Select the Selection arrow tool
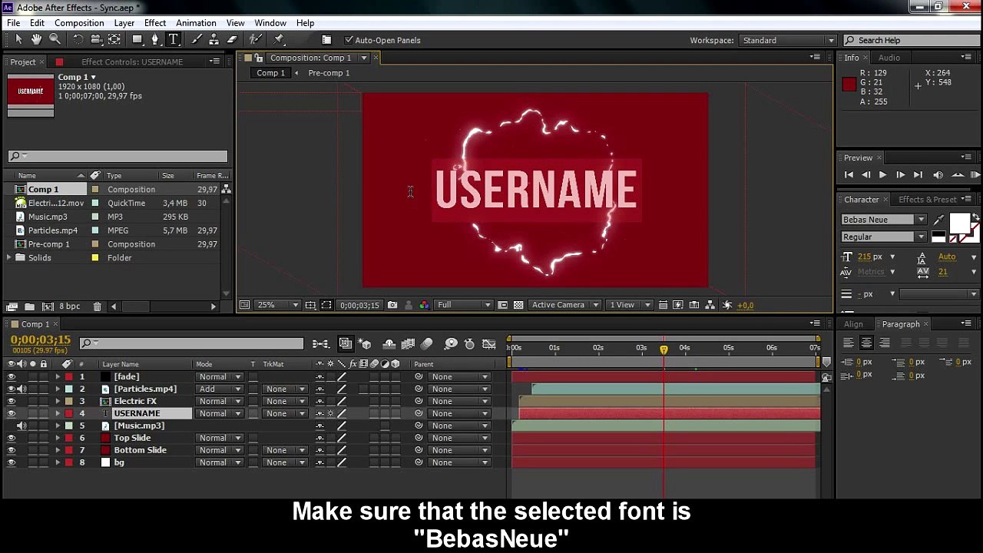Screen dimensions: 983x553 coord(18,39)
